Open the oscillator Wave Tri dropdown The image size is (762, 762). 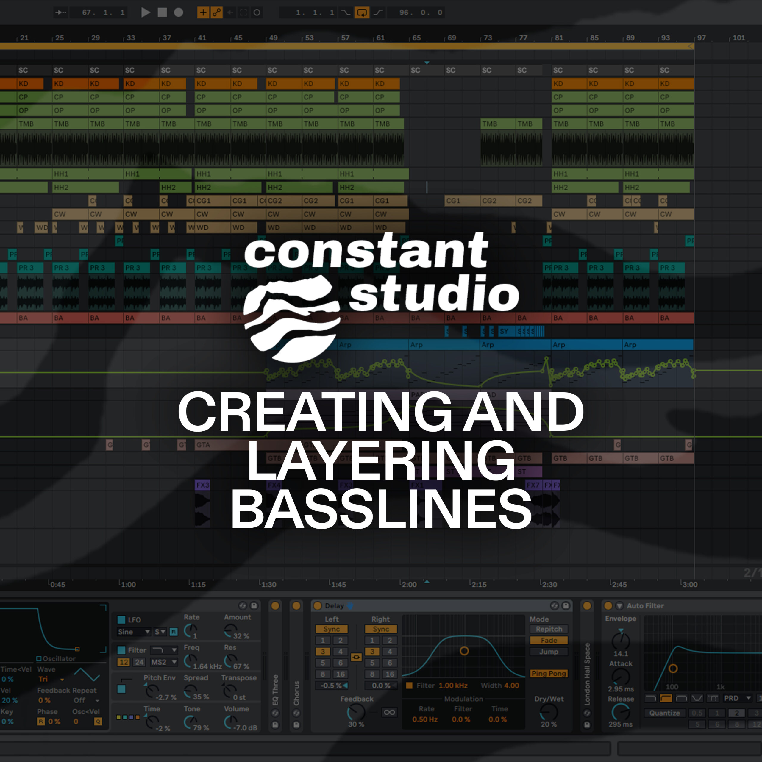click(51, 679)
